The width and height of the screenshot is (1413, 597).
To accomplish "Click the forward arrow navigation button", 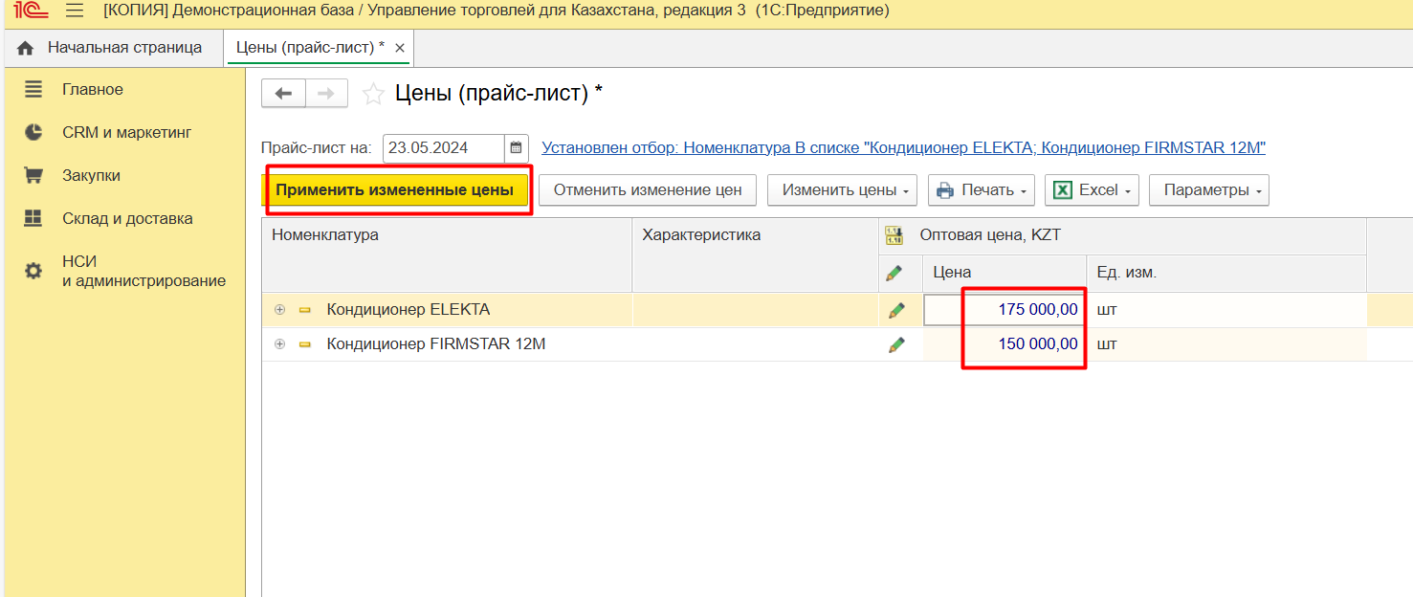I will point(325,93).
